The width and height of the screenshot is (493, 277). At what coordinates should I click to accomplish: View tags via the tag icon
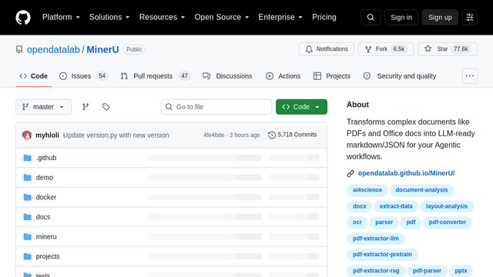(x=106, y=107)
